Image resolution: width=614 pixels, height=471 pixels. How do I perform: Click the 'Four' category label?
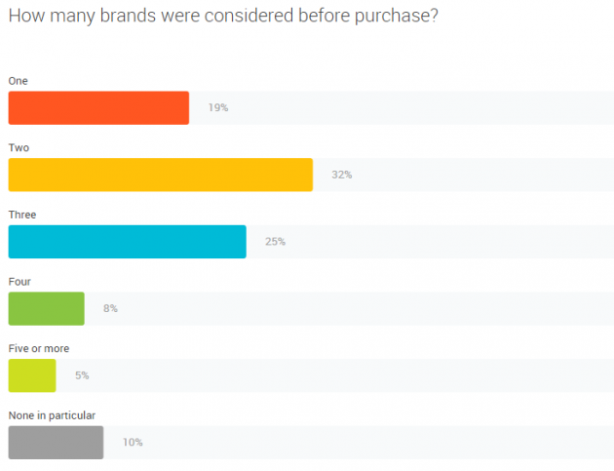(19, 281)
